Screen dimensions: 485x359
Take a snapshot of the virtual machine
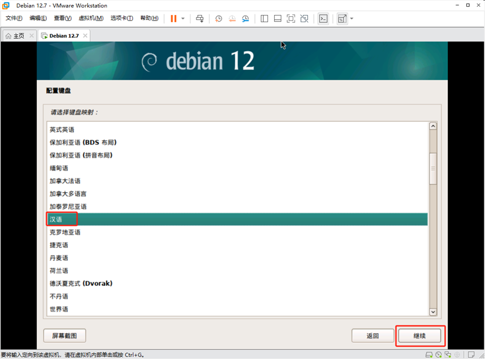pos(219,19)
